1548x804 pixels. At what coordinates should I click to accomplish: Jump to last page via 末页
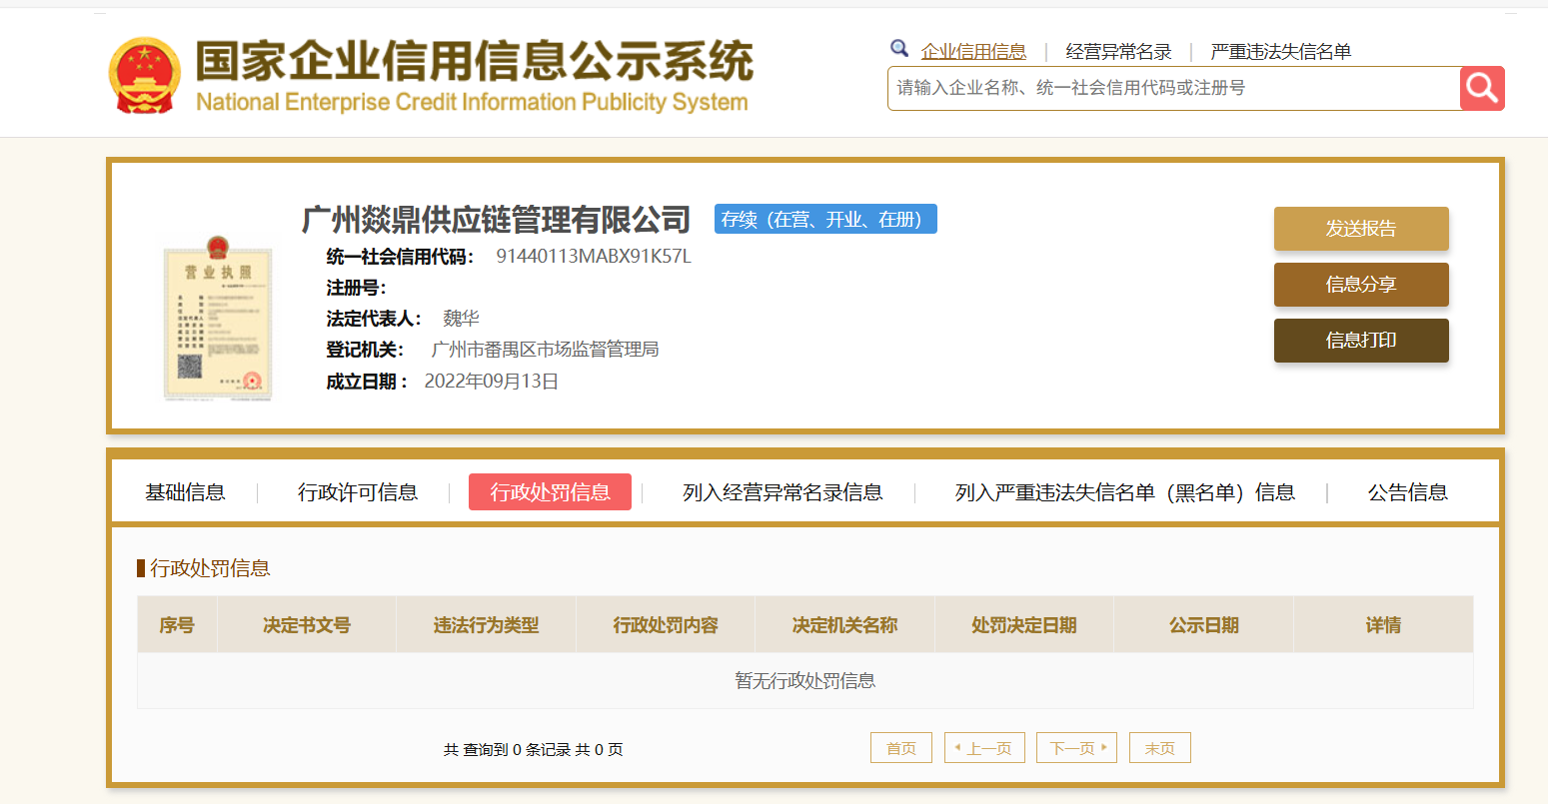pyautogui.click(x=1160, y=748)
